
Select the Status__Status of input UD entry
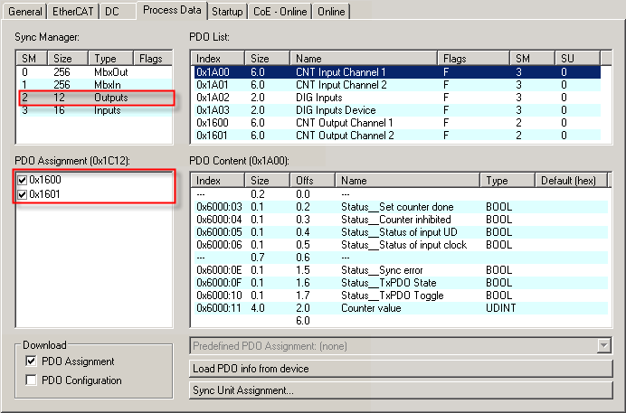tap(401, 232)
